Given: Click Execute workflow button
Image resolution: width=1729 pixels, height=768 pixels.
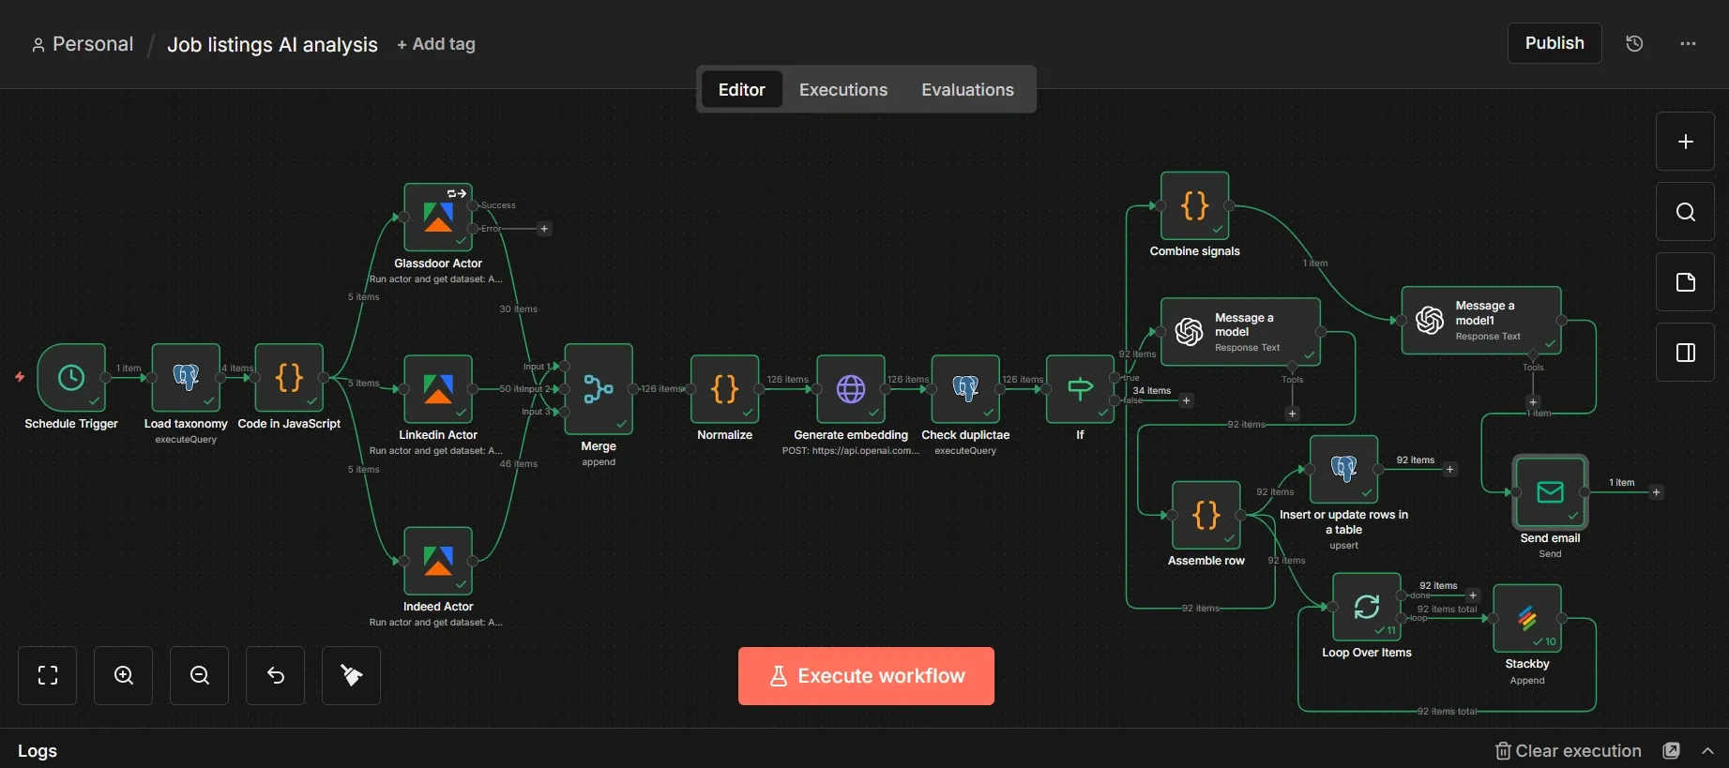Looking at the screenshot, I should [x=866, y=676].
